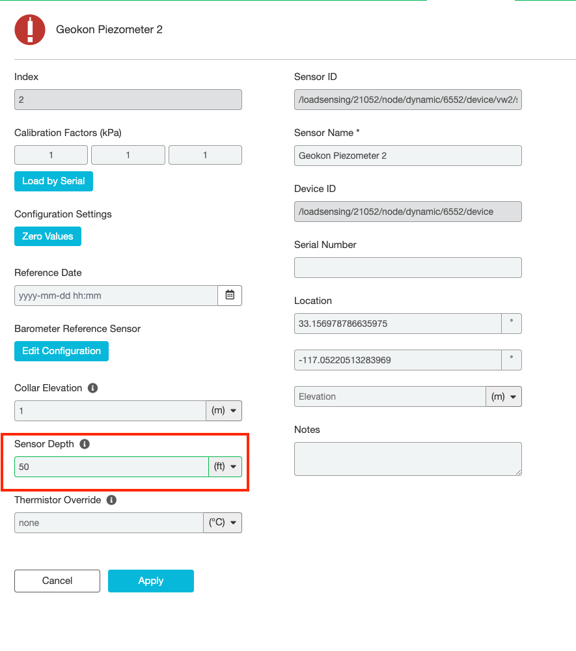The height and width of the screenshot is (651, 576).
Task: Open the Collar Elevation unit dropdown
Action: point(224,411)
